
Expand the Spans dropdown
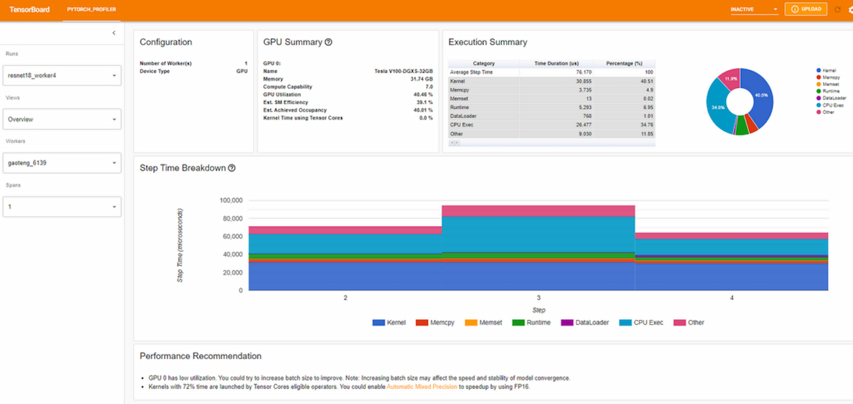[62, 206]
